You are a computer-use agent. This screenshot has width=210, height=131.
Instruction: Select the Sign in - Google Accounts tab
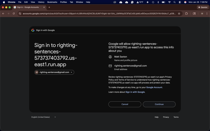pos(29,7)
